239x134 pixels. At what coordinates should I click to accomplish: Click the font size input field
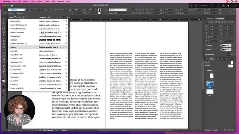[36, 10]
